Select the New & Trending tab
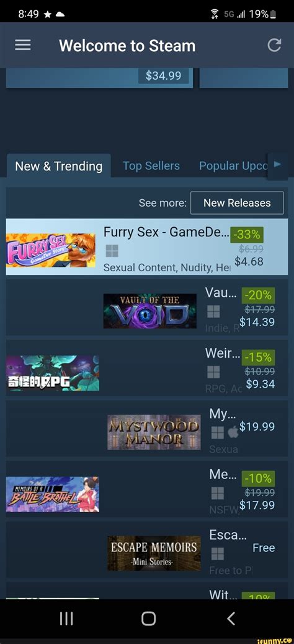Viewport: 294px width, 644px height. (x=58, y=166)
